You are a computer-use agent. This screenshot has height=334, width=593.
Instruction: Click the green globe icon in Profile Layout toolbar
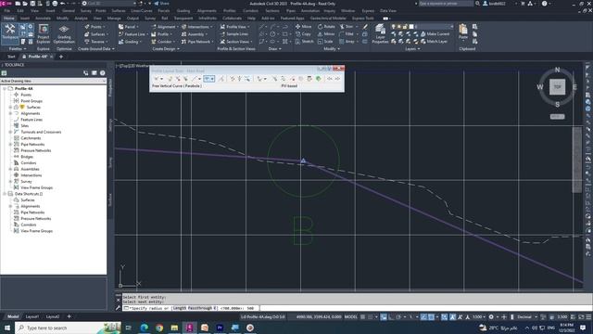point(318,79)
